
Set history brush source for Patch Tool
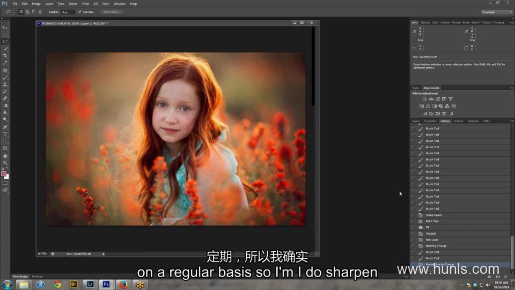(x=414, y=221)
